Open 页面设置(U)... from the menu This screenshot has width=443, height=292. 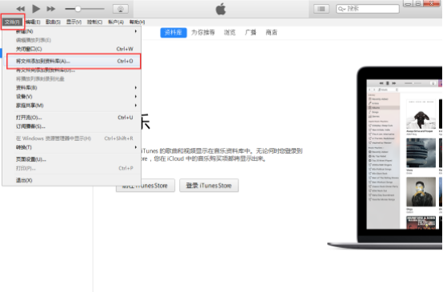point(71,159)
